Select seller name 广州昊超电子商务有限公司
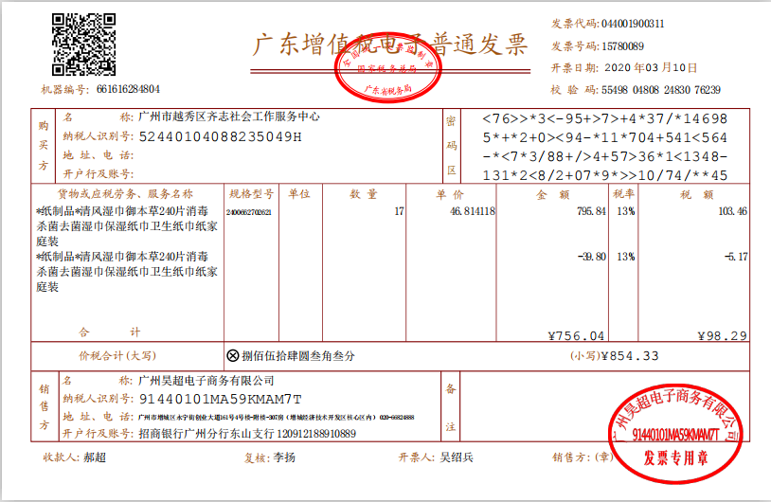This screenshot has width=771, height=502. [206, 381]
